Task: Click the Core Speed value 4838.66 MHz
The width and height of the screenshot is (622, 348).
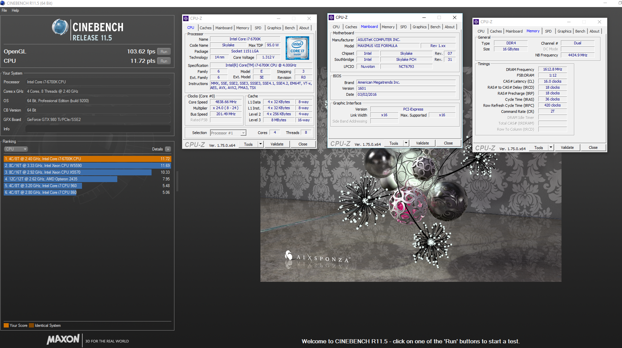Action: [x=226, y=102]
